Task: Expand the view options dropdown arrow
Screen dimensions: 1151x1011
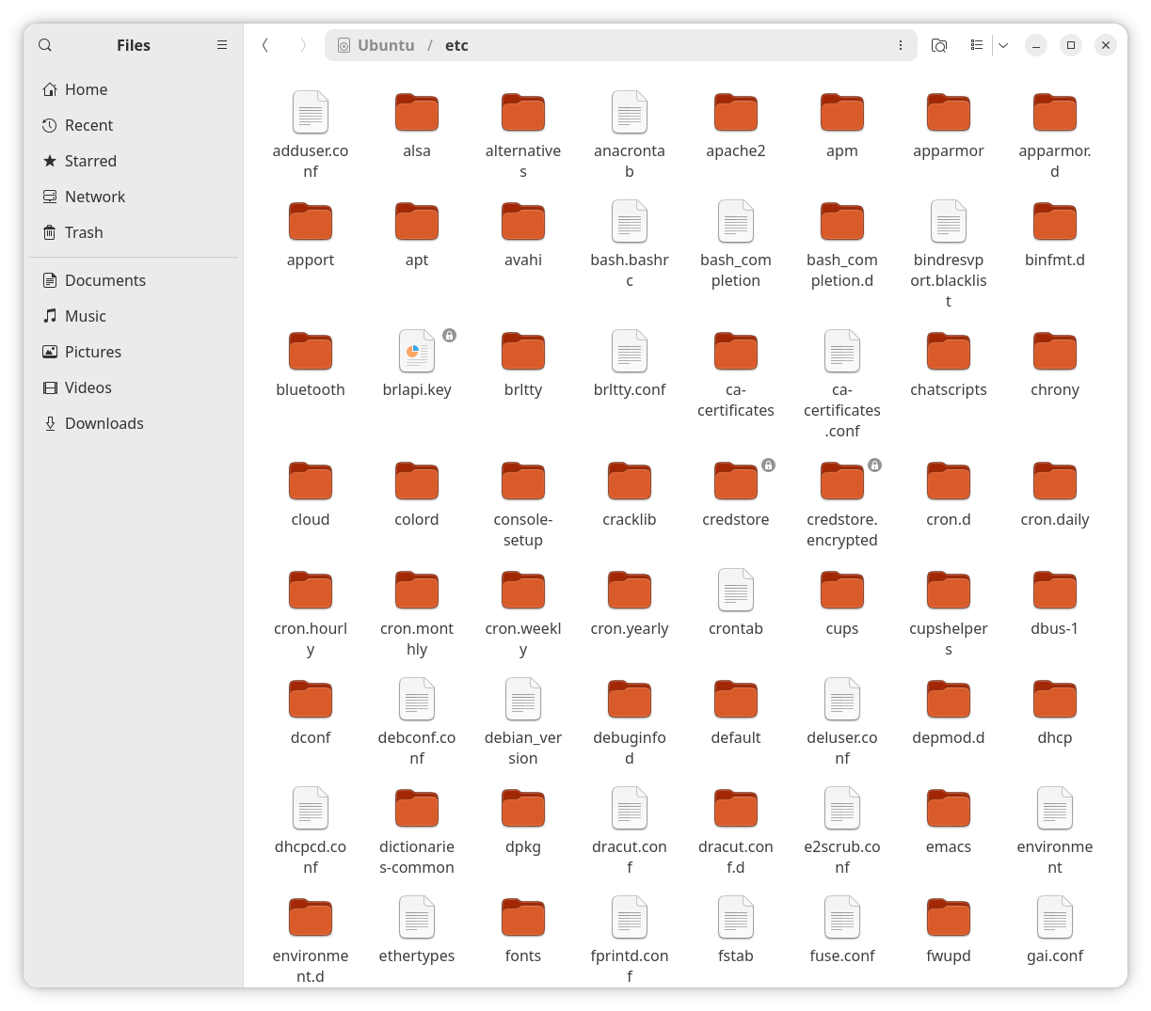Action: [1003, 45]
